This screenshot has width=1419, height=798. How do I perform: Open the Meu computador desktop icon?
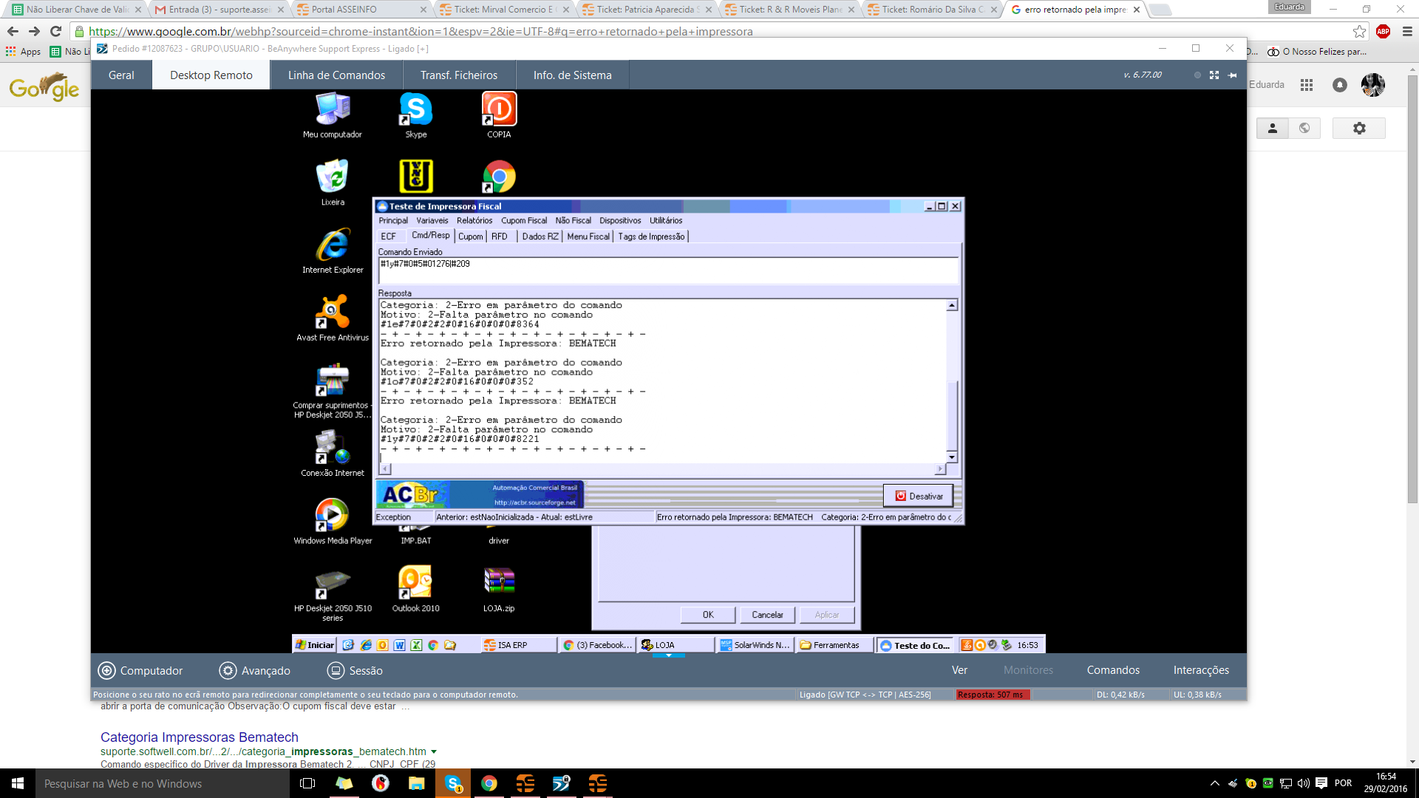click(x=333, y=115)
